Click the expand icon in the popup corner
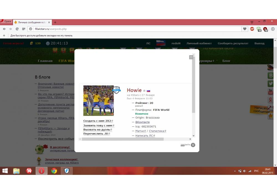Screen dimensions: 277x194 (x=191, y=57)
